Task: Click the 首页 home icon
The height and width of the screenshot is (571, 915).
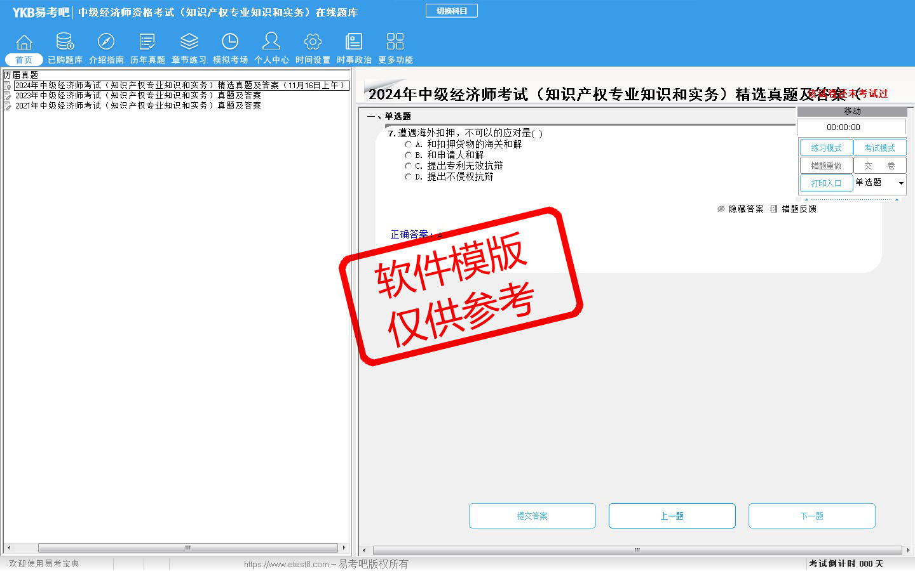Action: 24,43
